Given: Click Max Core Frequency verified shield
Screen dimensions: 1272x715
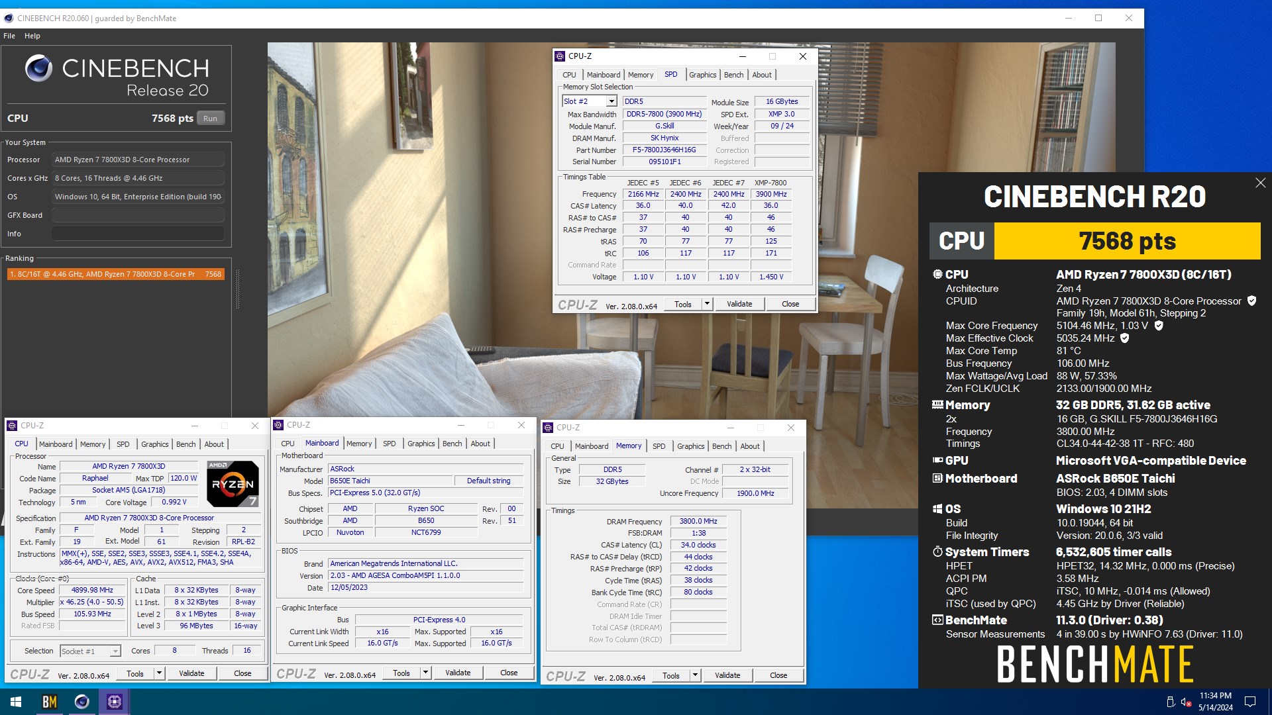Looking at the screenshot, I should [1159, 325].
